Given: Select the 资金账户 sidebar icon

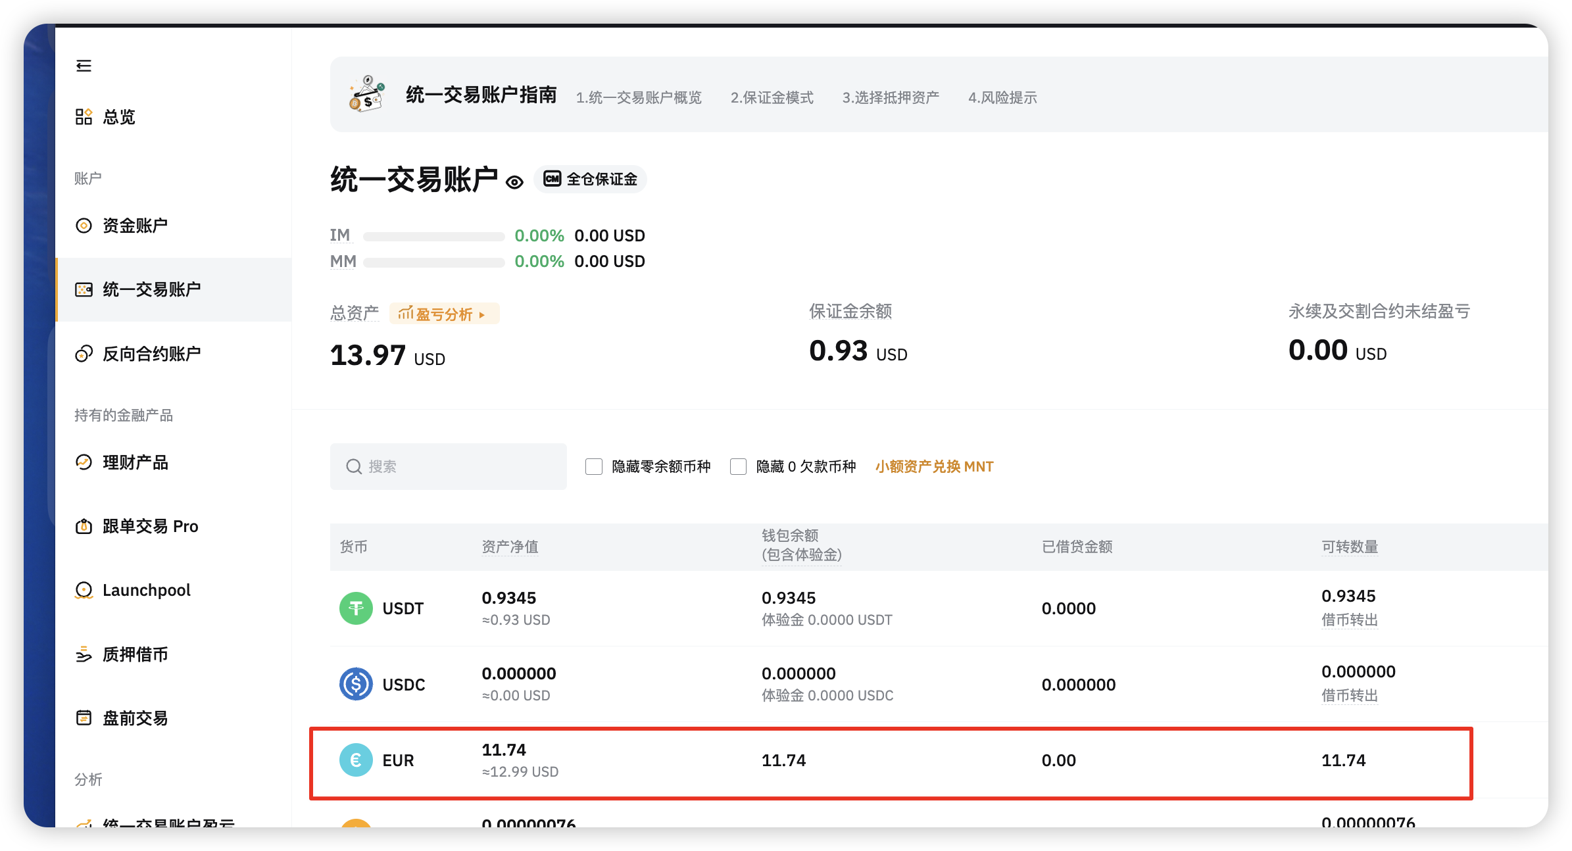Looking at the screenshot, I should coord(84,225).
